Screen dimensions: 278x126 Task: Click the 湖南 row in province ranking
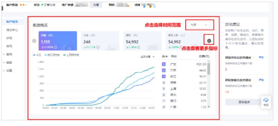[x=184, y=82]
